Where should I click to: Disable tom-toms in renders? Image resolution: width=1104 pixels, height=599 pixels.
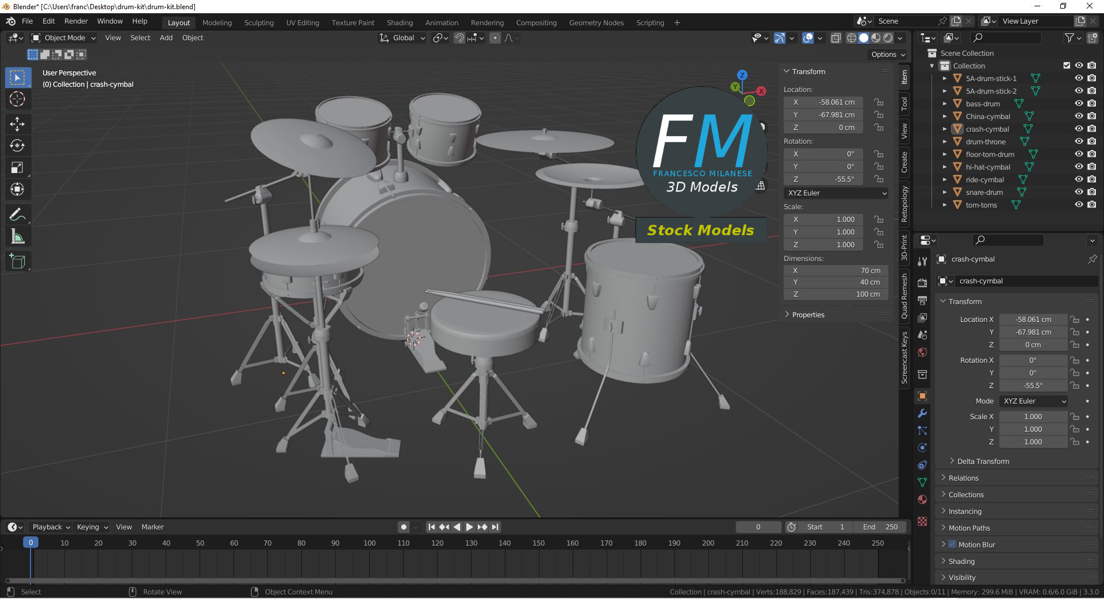point(1092,205)
